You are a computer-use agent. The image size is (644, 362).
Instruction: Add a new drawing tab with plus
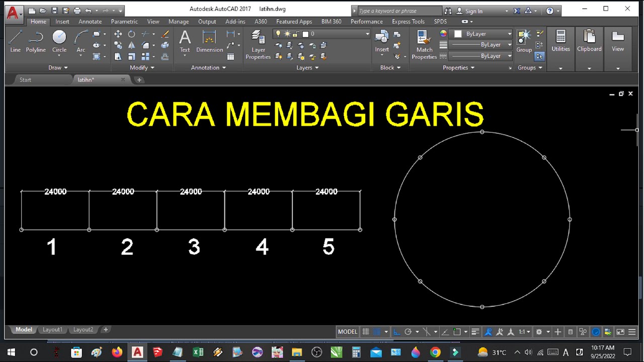point(139,79)
